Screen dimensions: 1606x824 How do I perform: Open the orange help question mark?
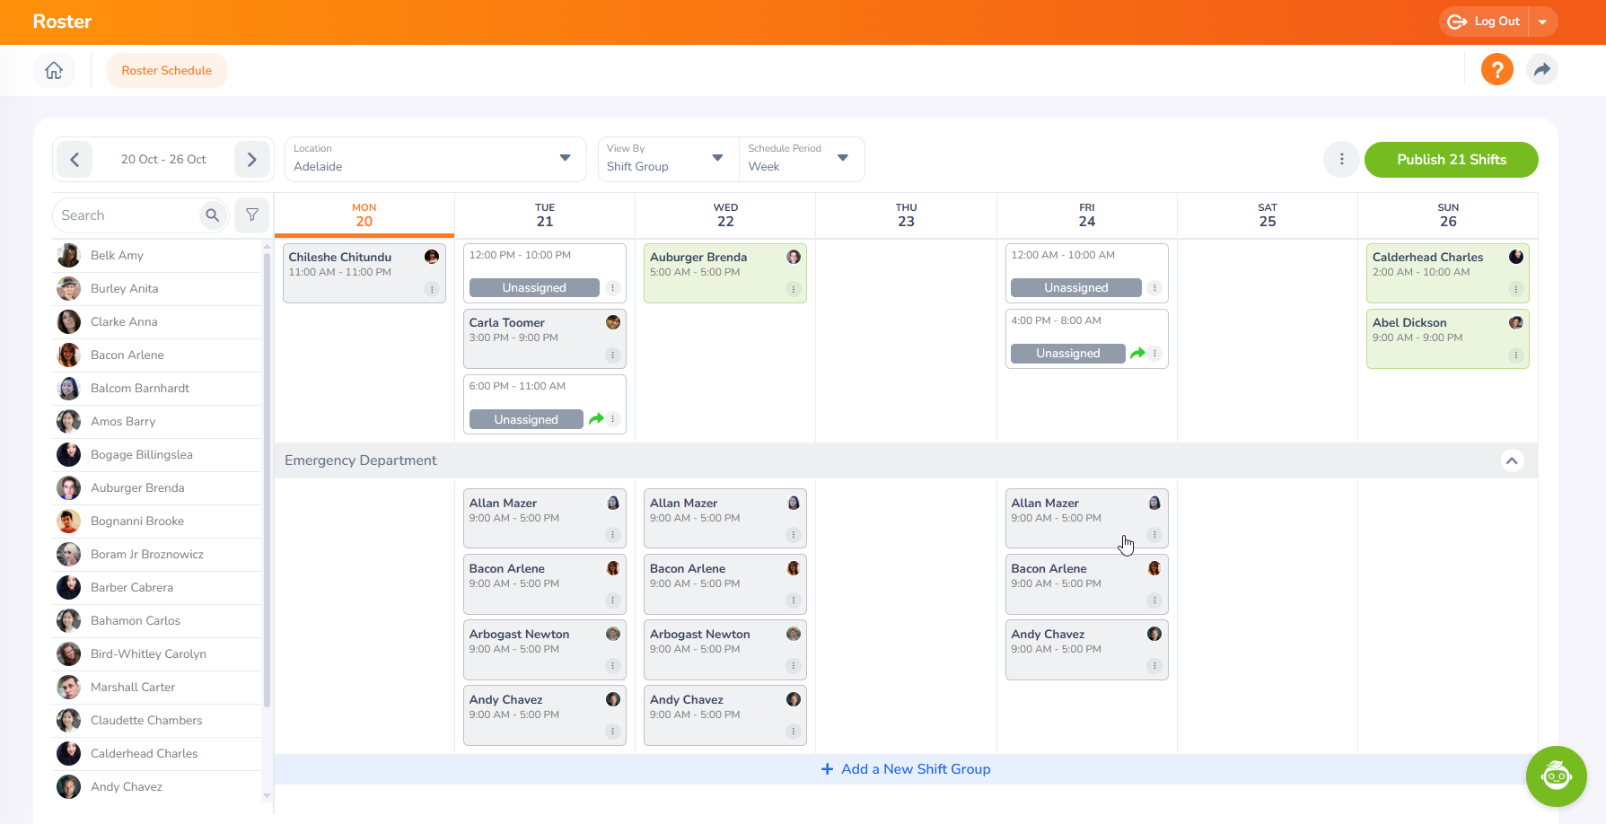tap(1496, 69)
